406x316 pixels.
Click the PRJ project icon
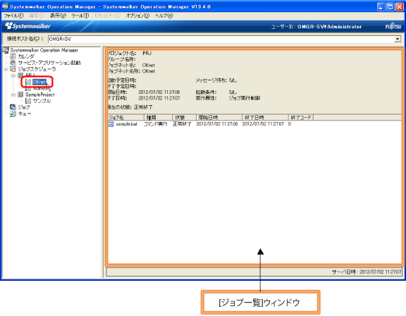(x=20, y=75)
